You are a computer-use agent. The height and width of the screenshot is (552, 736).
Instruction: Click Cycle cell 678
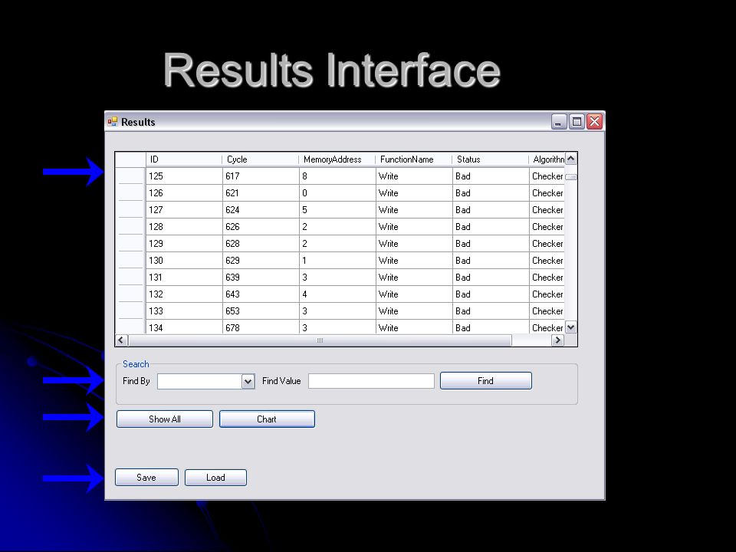[x=261, y=327]
